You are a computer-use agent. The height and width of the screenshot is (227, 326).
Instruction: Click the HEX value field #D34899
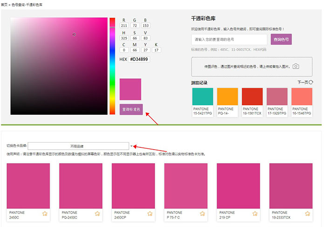[139, 60]
